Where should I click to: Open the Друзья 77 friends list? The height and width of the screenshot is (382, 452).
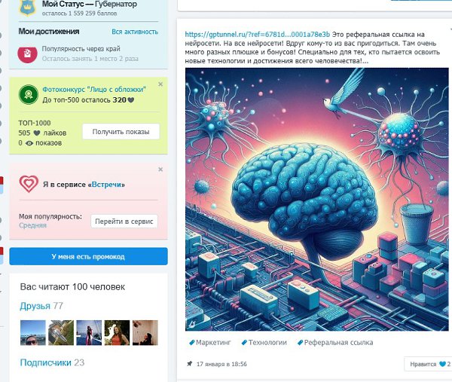coord(41,306)
